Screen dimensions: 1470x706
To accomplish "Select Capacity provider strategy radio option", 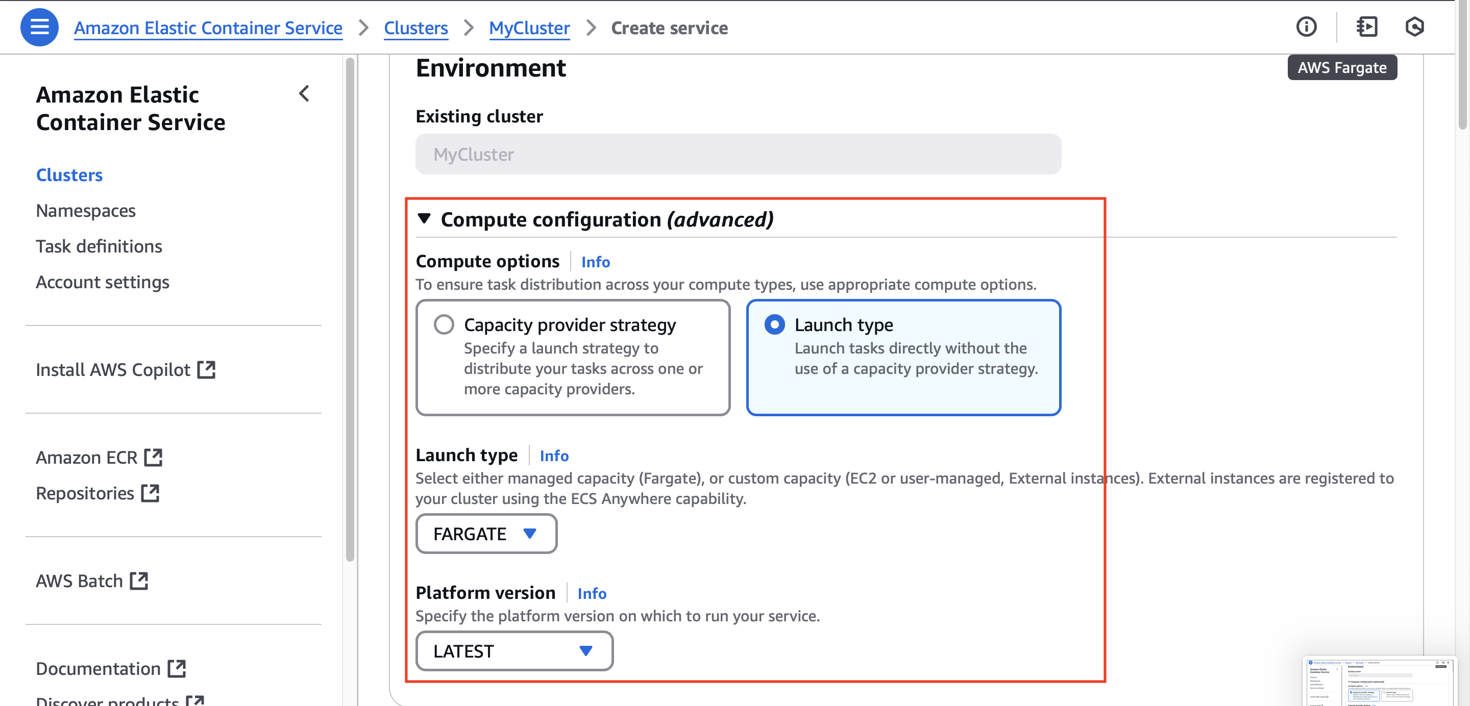I will (444, 324).
